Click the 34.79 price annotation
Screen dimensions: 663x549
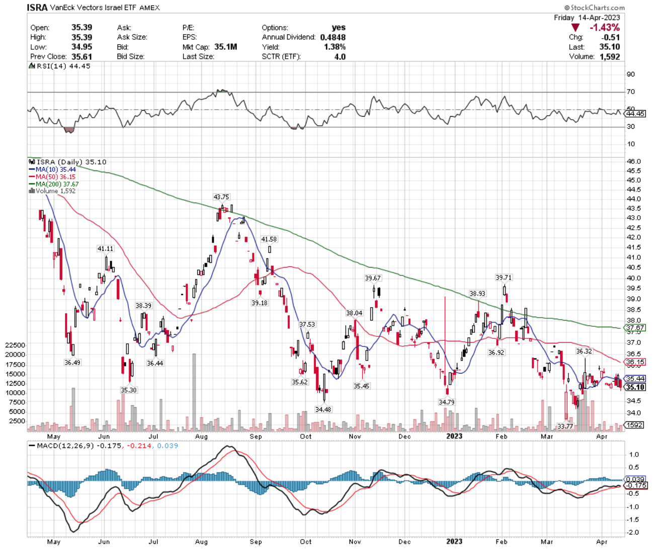(x=446, y=402)
